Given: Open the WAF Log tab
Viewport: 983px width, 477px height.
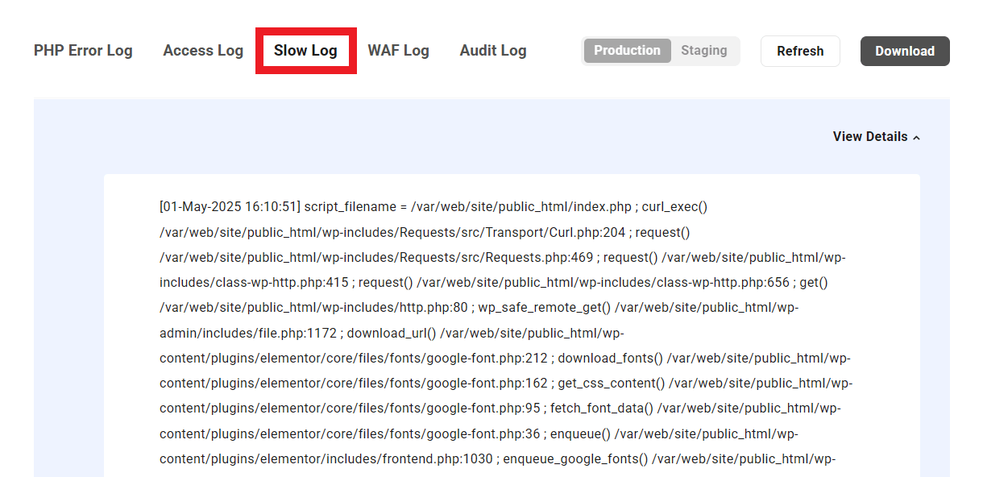Looking at the screenshot, I should click(398, 51).
